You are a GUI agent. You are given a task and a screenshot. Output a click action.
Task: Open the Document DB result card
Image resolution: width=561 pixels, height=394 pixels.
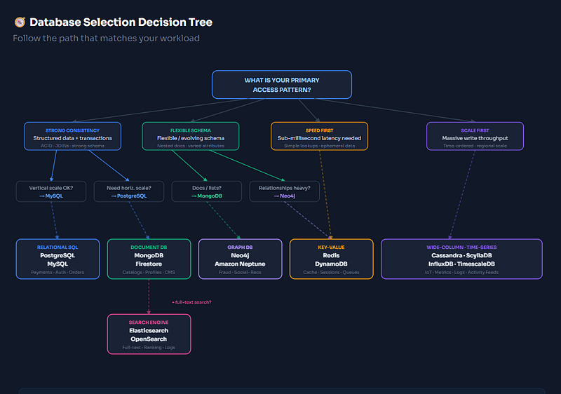[149, 259]
